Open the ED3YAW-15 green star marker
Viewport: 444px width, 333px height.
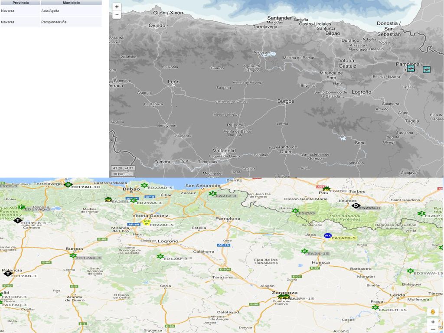coord(410,271)
